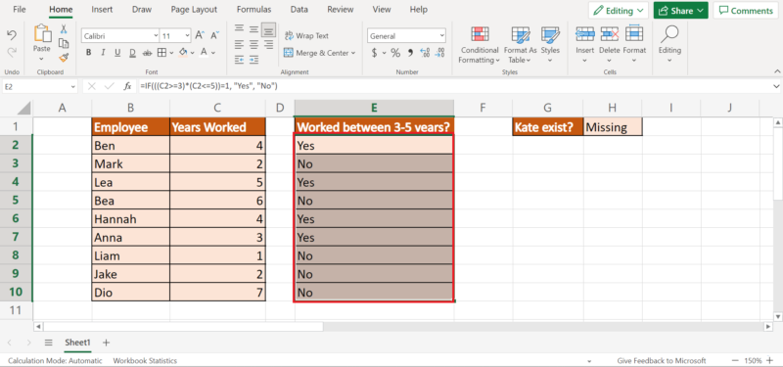Image resolution: width=783 pixels, height=367 pixels.
Task: Open the Comments pane button
Action: [746, 11]
